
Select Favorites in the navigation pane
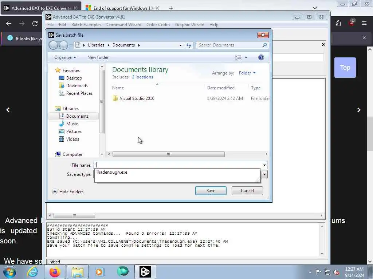[71, 70]
